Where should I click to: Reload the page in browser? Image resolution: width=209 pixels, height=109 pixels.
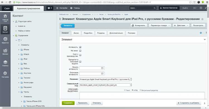tap(10, 2)
